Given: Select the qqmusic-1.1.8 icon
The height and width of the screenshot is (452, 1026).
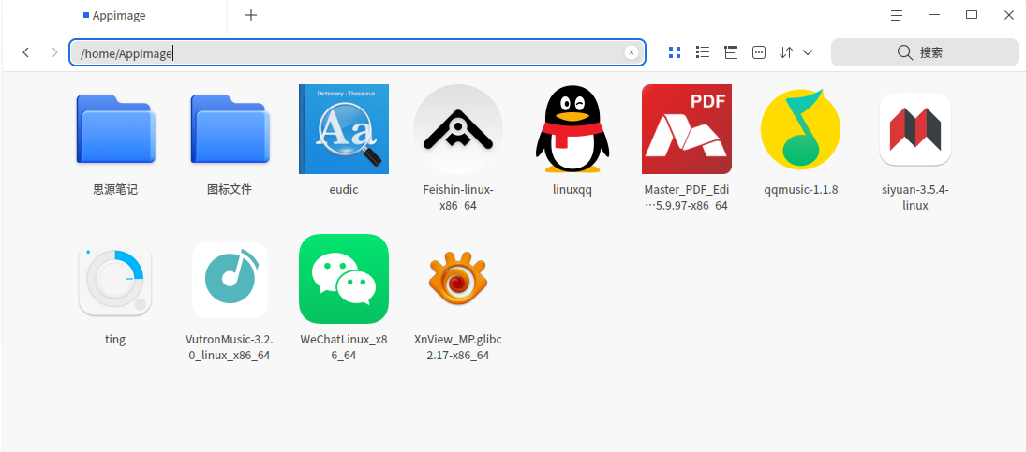Looking at the screenshot, I should point(801,129).
